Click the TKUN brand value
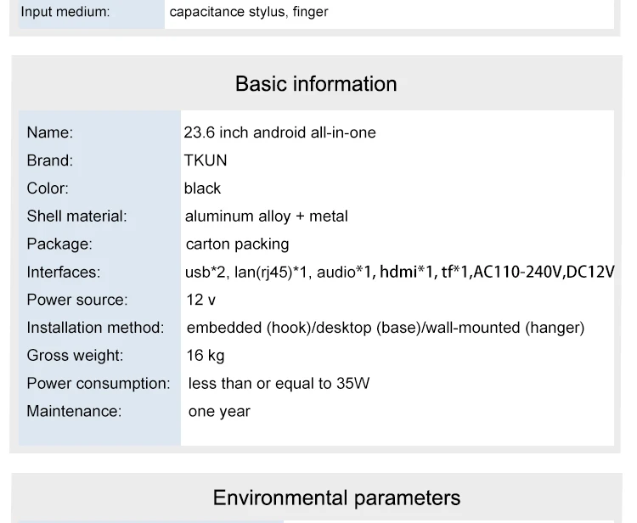The width and height of the screenshot is (637, 523). point(206,160)
